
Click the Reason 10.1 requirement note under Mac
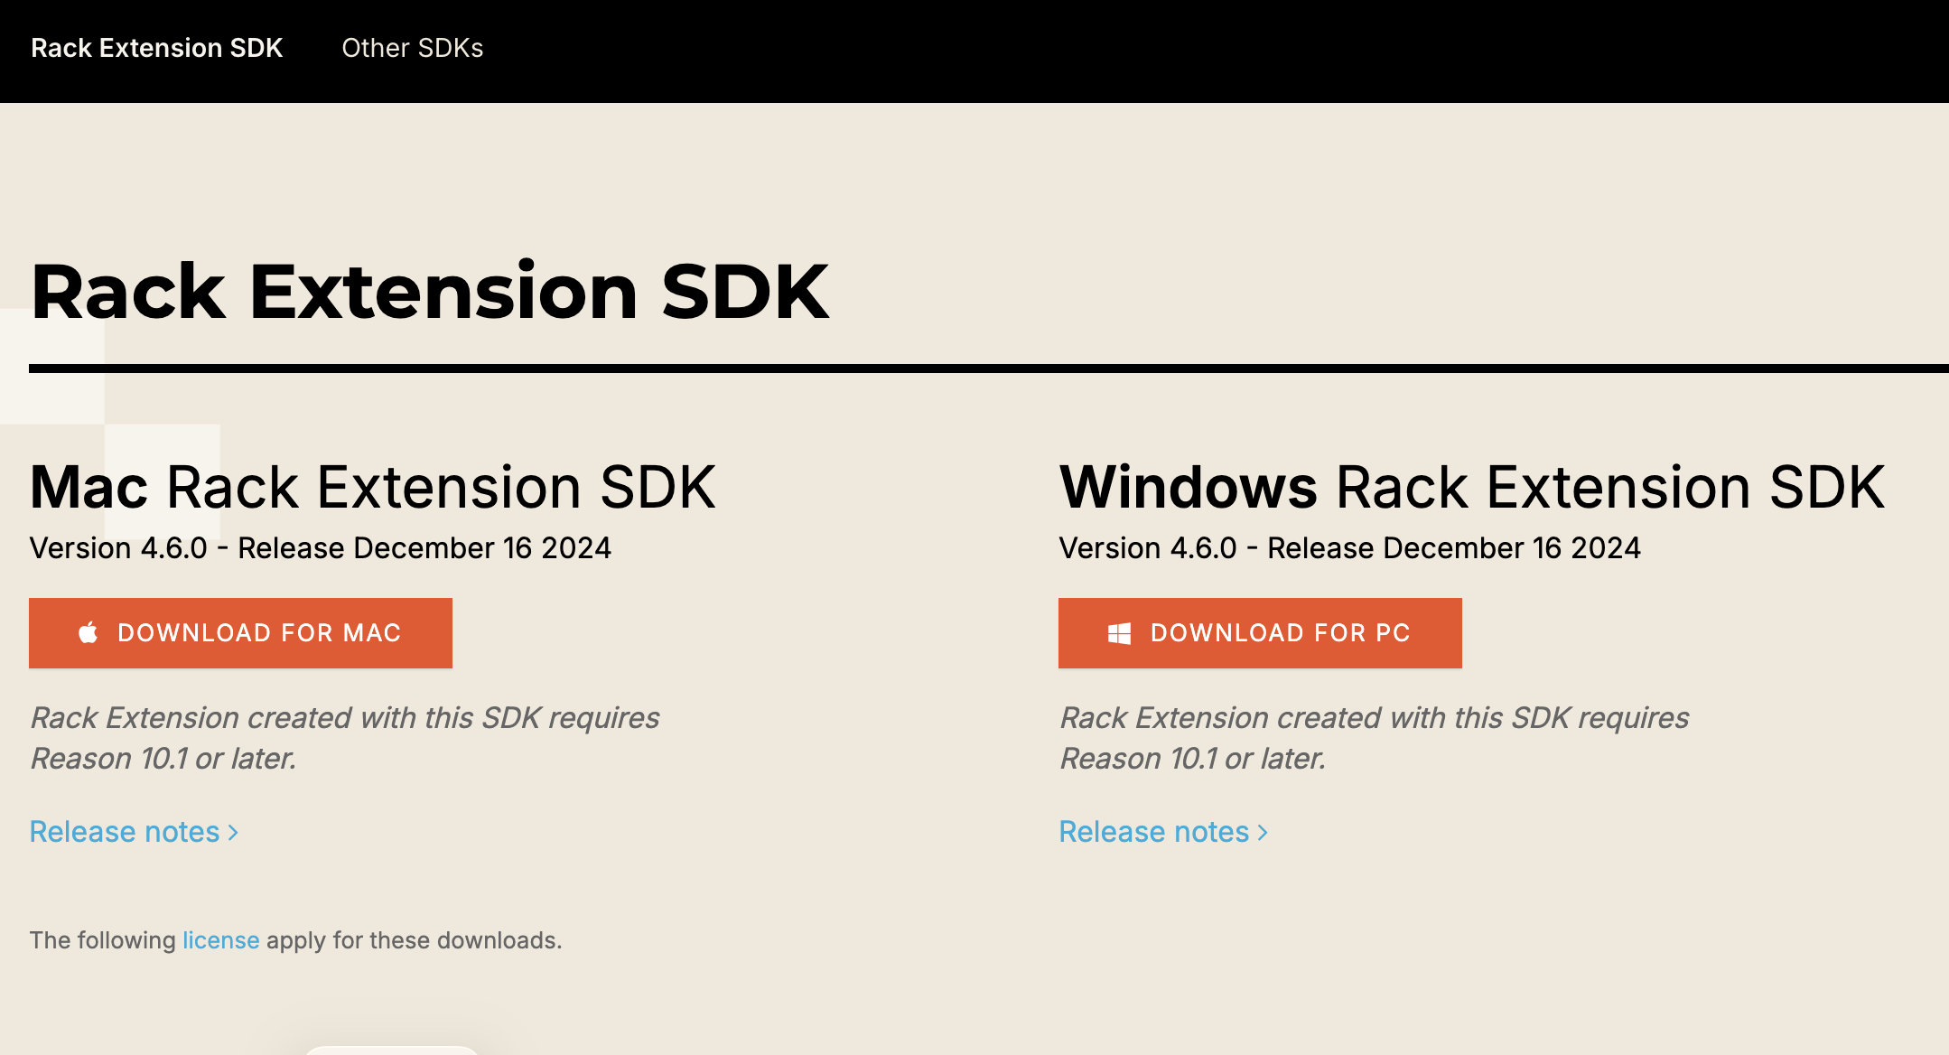(x=345, y=738)
